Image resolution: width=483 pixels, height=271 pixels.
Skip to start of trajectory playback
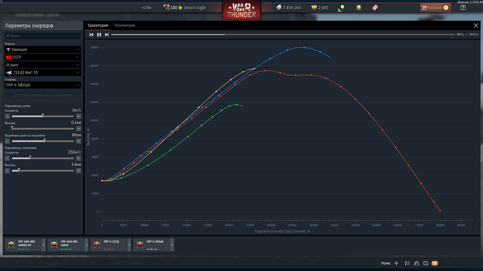[x=91, y=35]
